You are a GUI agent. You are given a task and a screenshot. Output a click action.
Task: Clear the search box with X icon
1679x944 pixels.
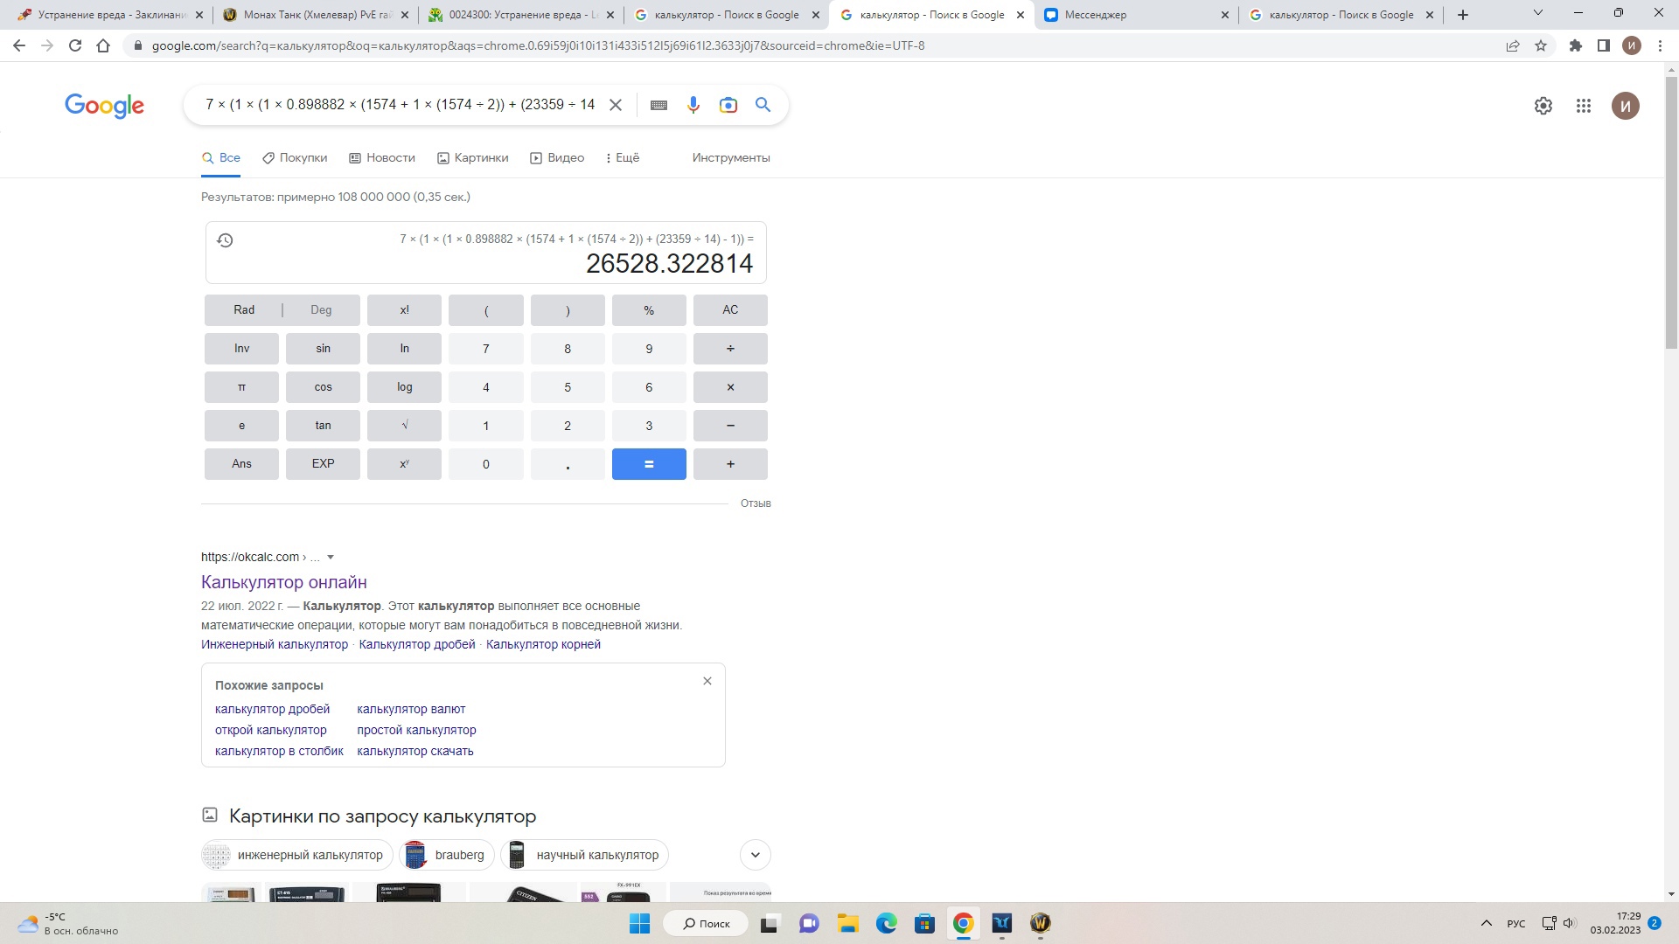coord(616,105)
